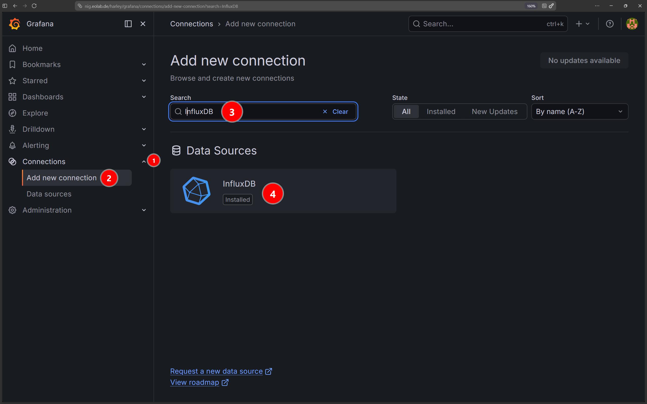Open the Request a new data source link

pyautogui.click(x=221, y=371)
